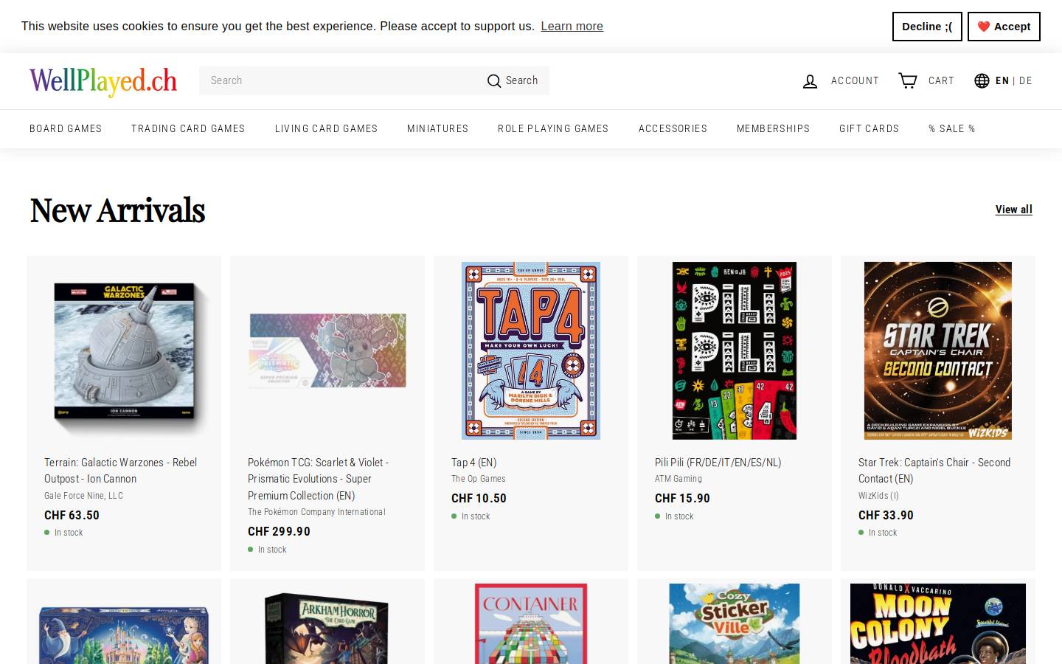The width and height of the screenshot is (1062, 664).
Task: Open the Miniatures menu
Action: pyautogui.click(x=437, y=128)
